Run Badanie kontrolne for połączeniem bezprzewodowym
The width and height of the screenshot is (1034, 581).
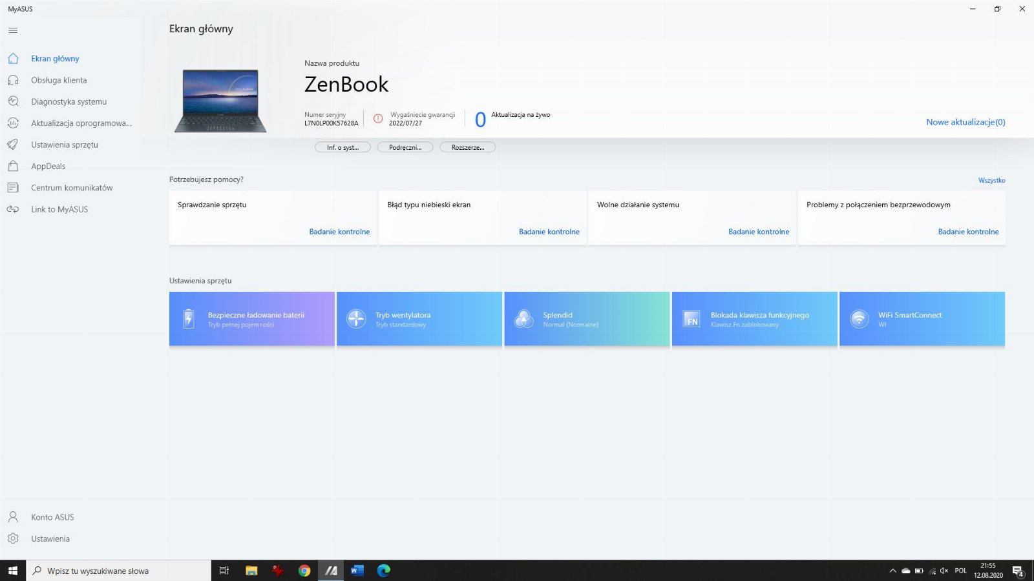point(968,232)
